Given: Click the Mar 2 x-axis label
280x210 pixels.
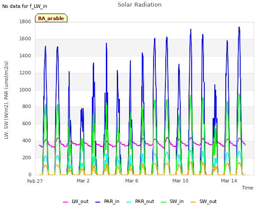Looking at the screenshot, I should pos(83,181).
